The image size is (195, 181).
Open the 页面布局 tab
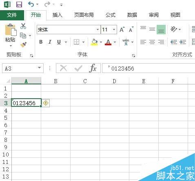point(84,15)
